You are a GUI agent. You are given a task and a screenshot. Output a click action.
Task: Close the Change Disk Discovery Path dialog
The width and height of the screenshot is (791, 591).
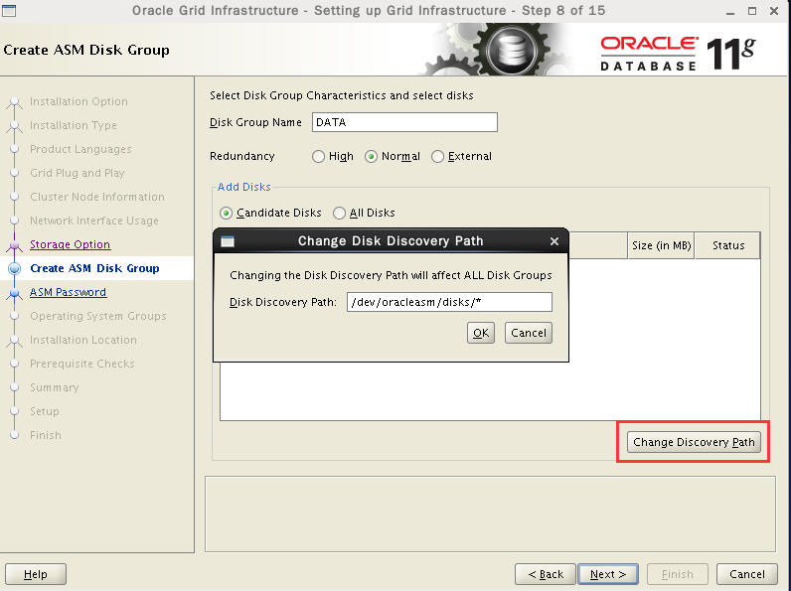(554, 241)
